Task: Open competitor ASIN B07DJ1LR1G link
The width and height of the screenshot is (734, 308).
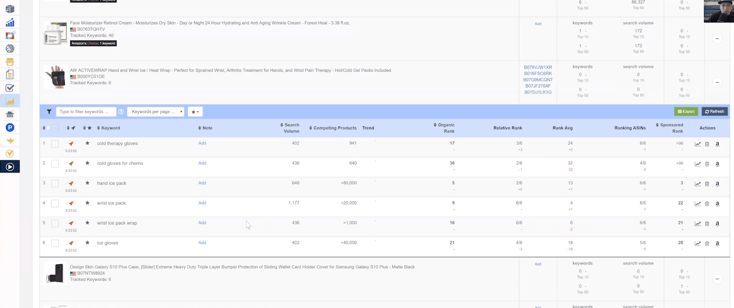Action: click(x=538, y=92)
